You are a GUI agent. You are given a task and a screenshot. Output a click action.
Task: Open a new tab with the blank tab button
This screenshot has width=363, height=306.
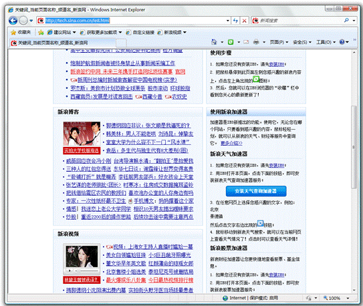(x=121, y=43)
